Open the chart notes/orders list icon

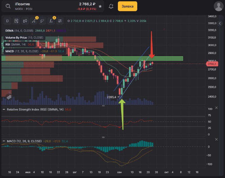16,21
